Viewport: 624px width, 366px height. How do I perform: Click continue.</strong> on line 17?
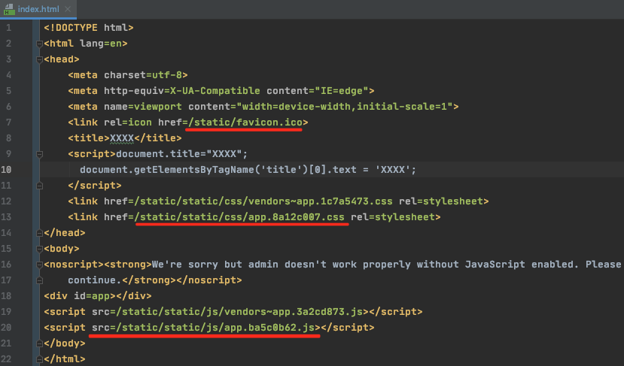point(122,280)
